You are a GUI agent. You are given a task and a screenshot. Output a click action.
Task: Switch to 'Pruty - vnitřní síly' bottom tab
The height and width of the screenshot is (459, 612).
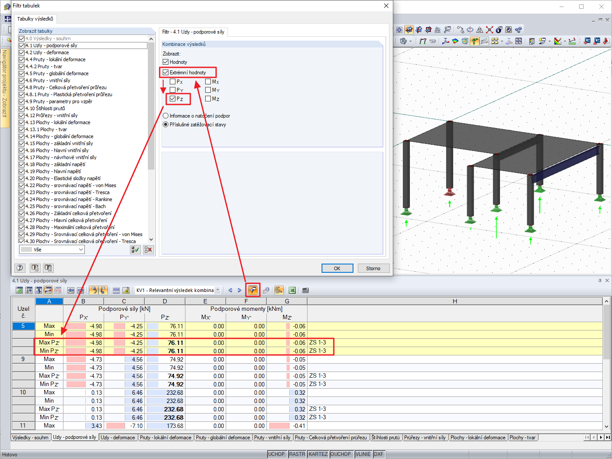(x=272, y=438)
